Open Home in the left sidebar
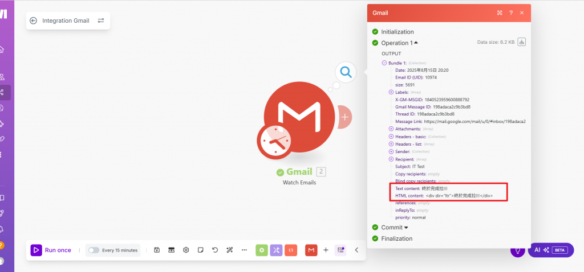Screen dimensions: 584x272 pos(2,49)
